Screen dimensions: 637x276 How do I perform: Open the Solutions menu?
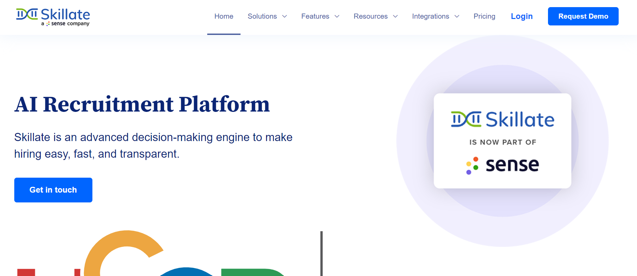[262, 16]
